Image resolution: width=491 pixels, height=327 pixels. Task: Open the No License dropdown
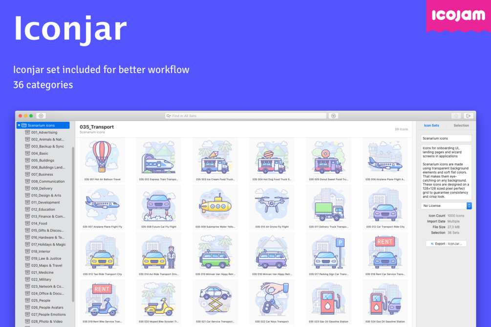tap(446, 205)
